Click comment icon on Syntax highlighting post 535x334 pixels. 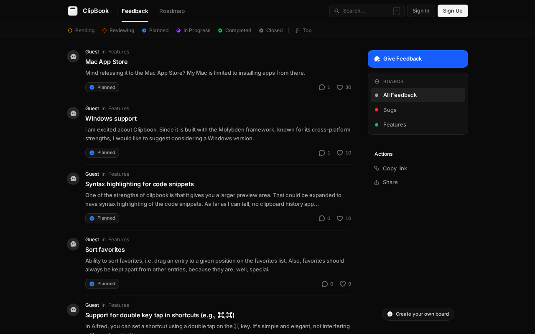pos(322,218)
